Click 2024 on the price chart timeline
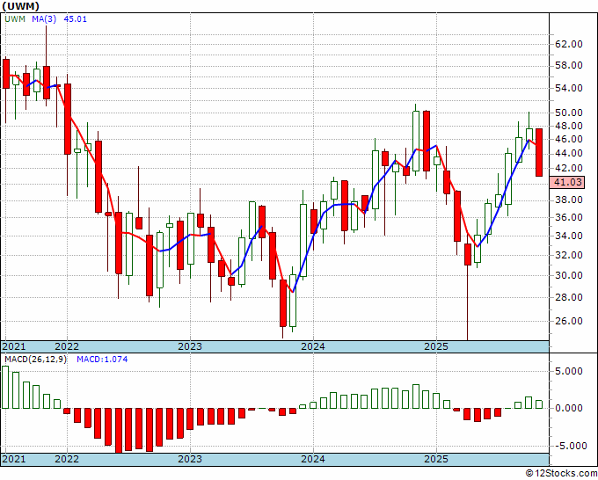Screen dimensions: 598x480 (313, 347)
